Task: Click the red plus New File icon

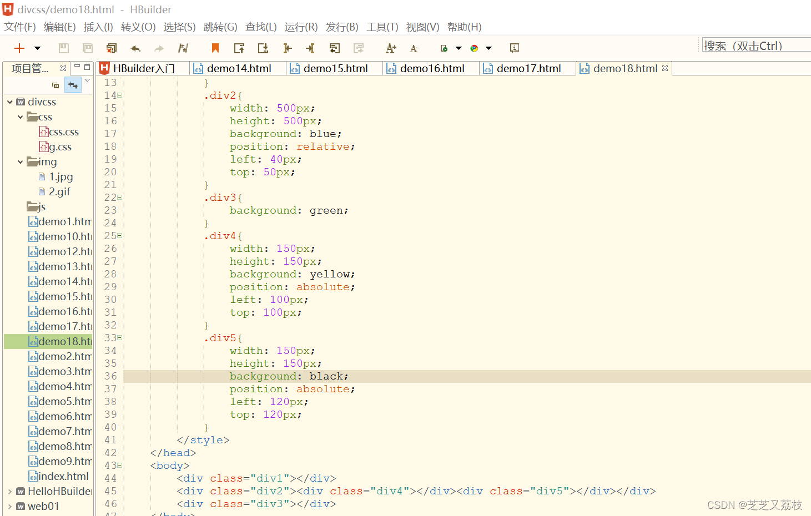Action: pos(19,48)
